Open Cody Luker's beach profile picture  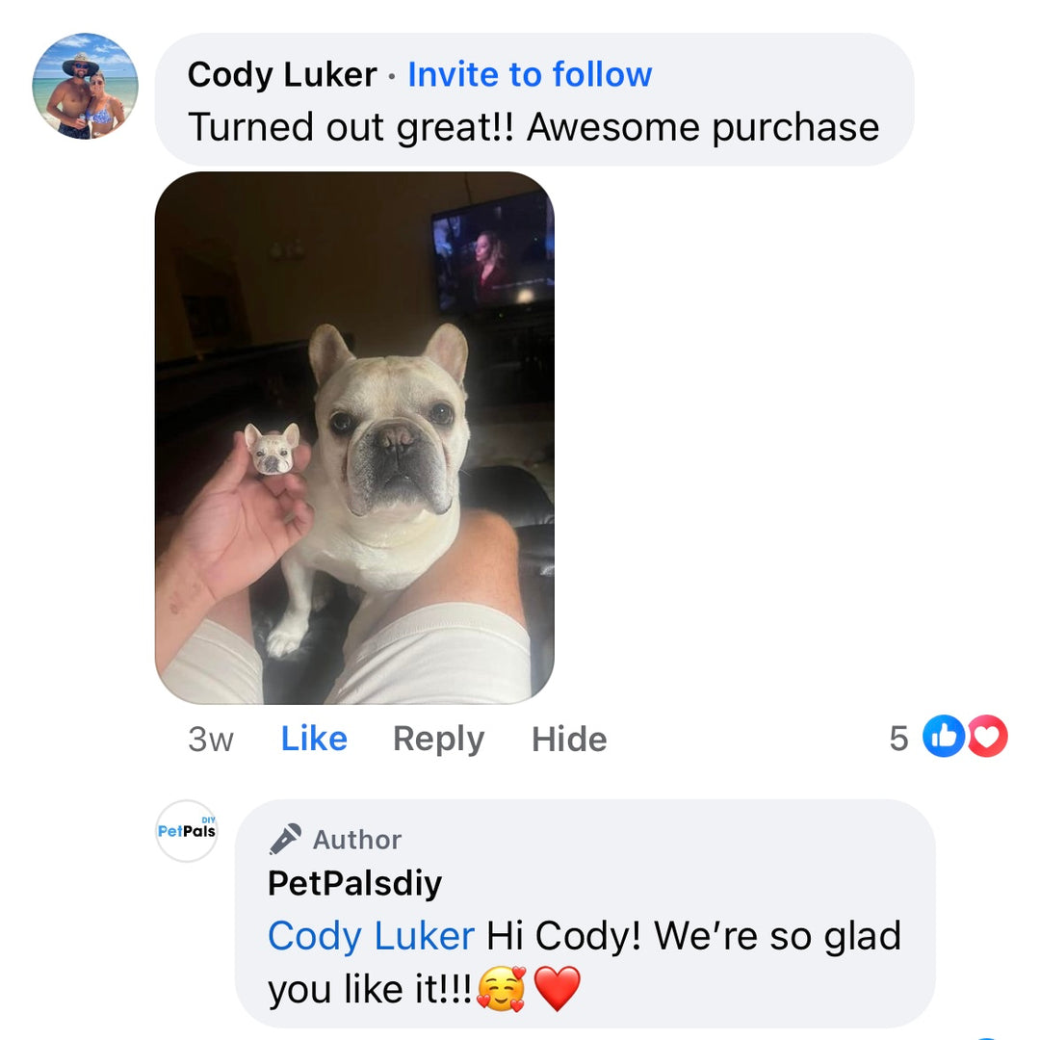(x=86, y=87)
